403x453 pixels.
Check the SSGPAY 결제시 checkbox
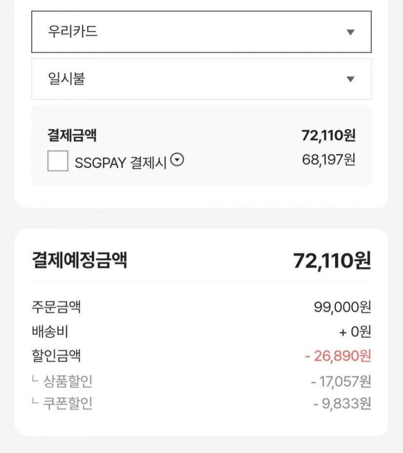(57, 161)
